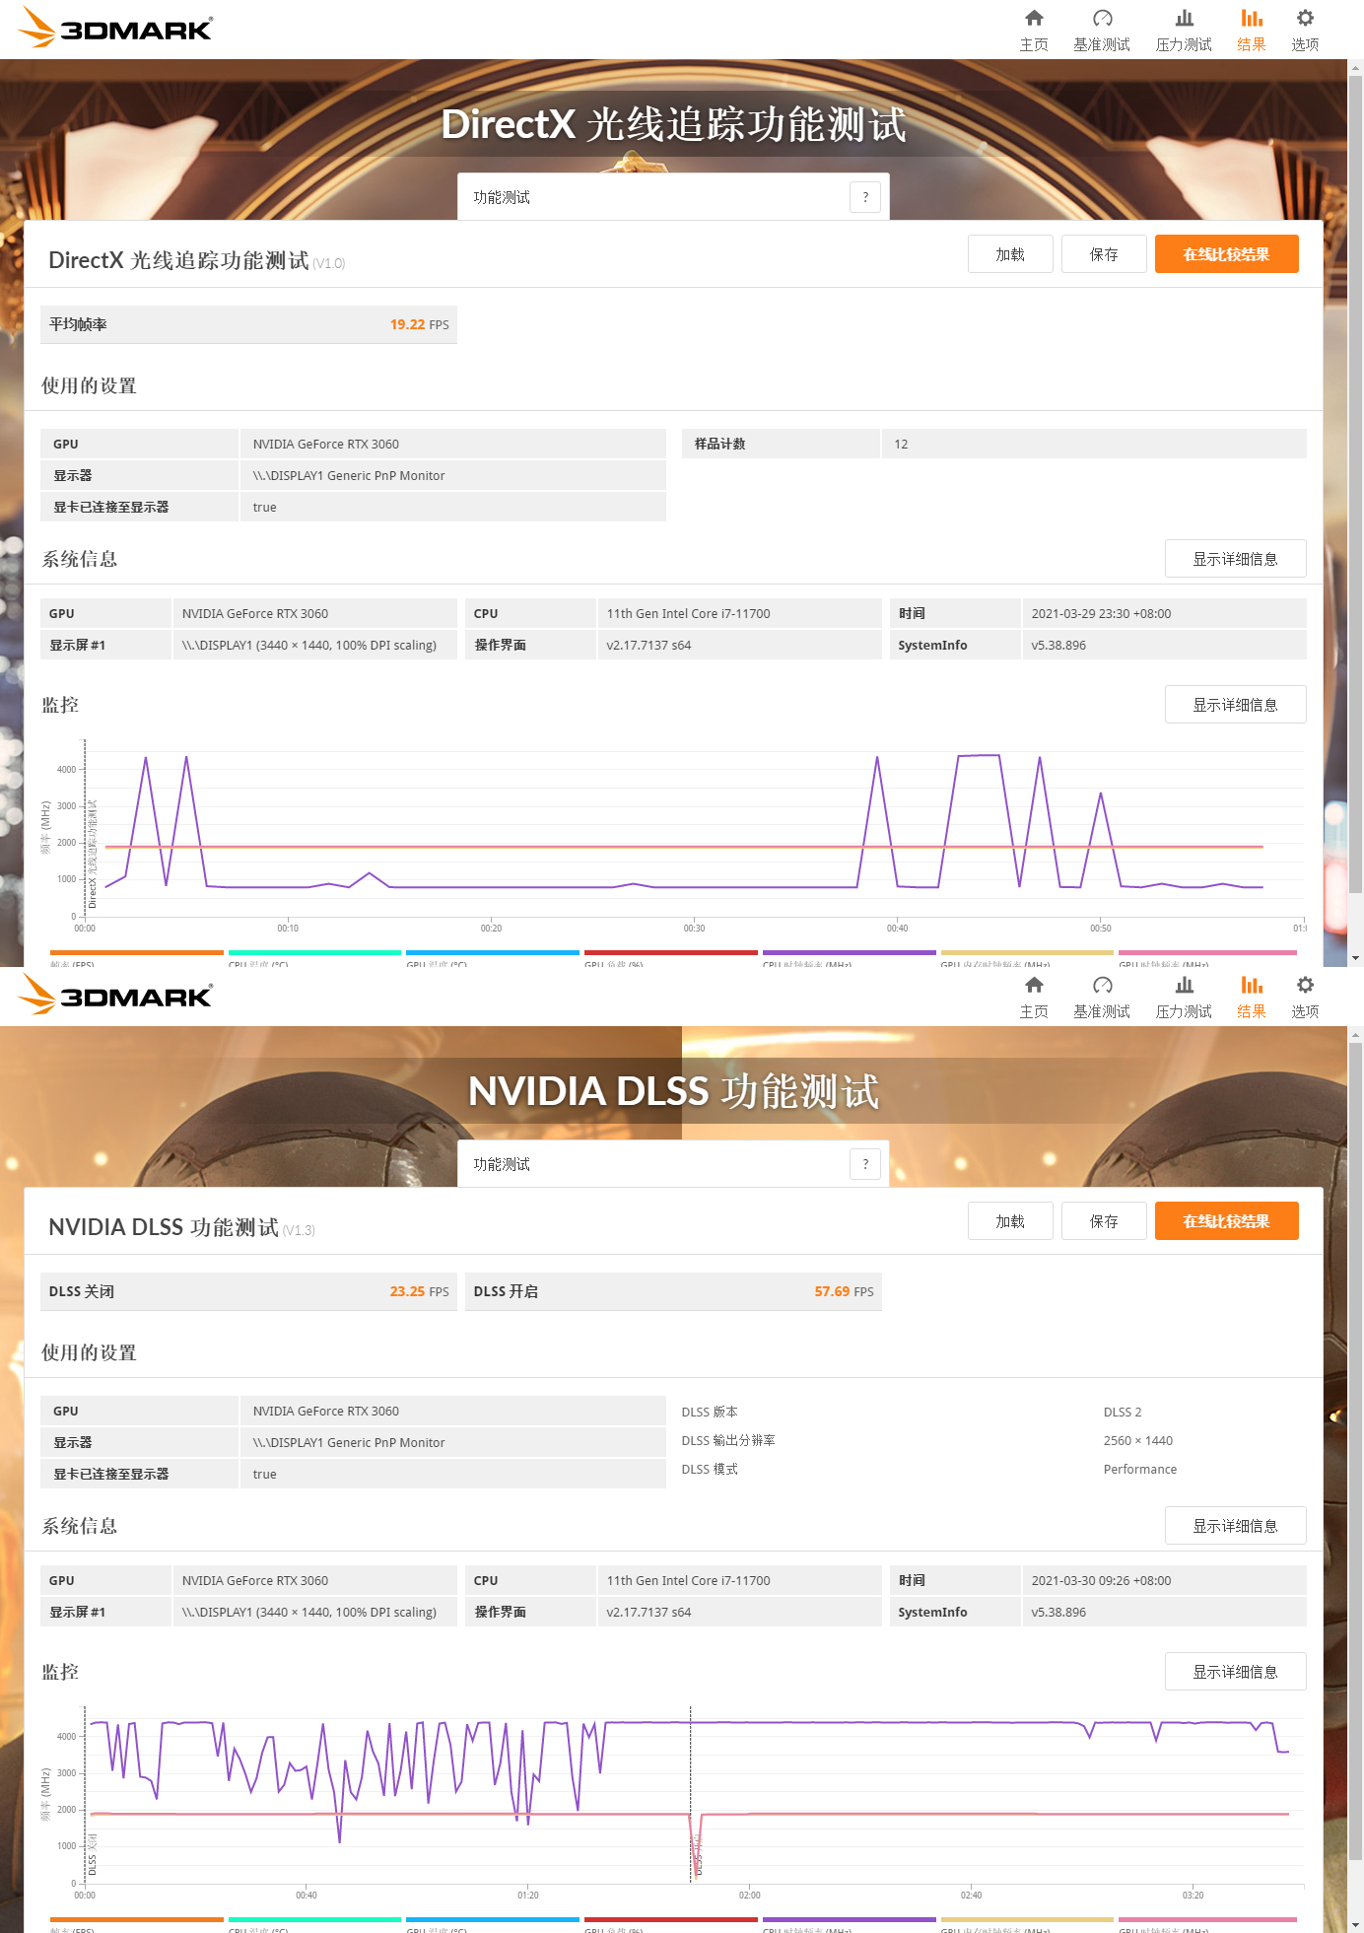Screen dimensions: 1364x1933
Task: Click the 功能测试 label box in DLSS window
Action: pyautogui.click(x=673, y=1164)
